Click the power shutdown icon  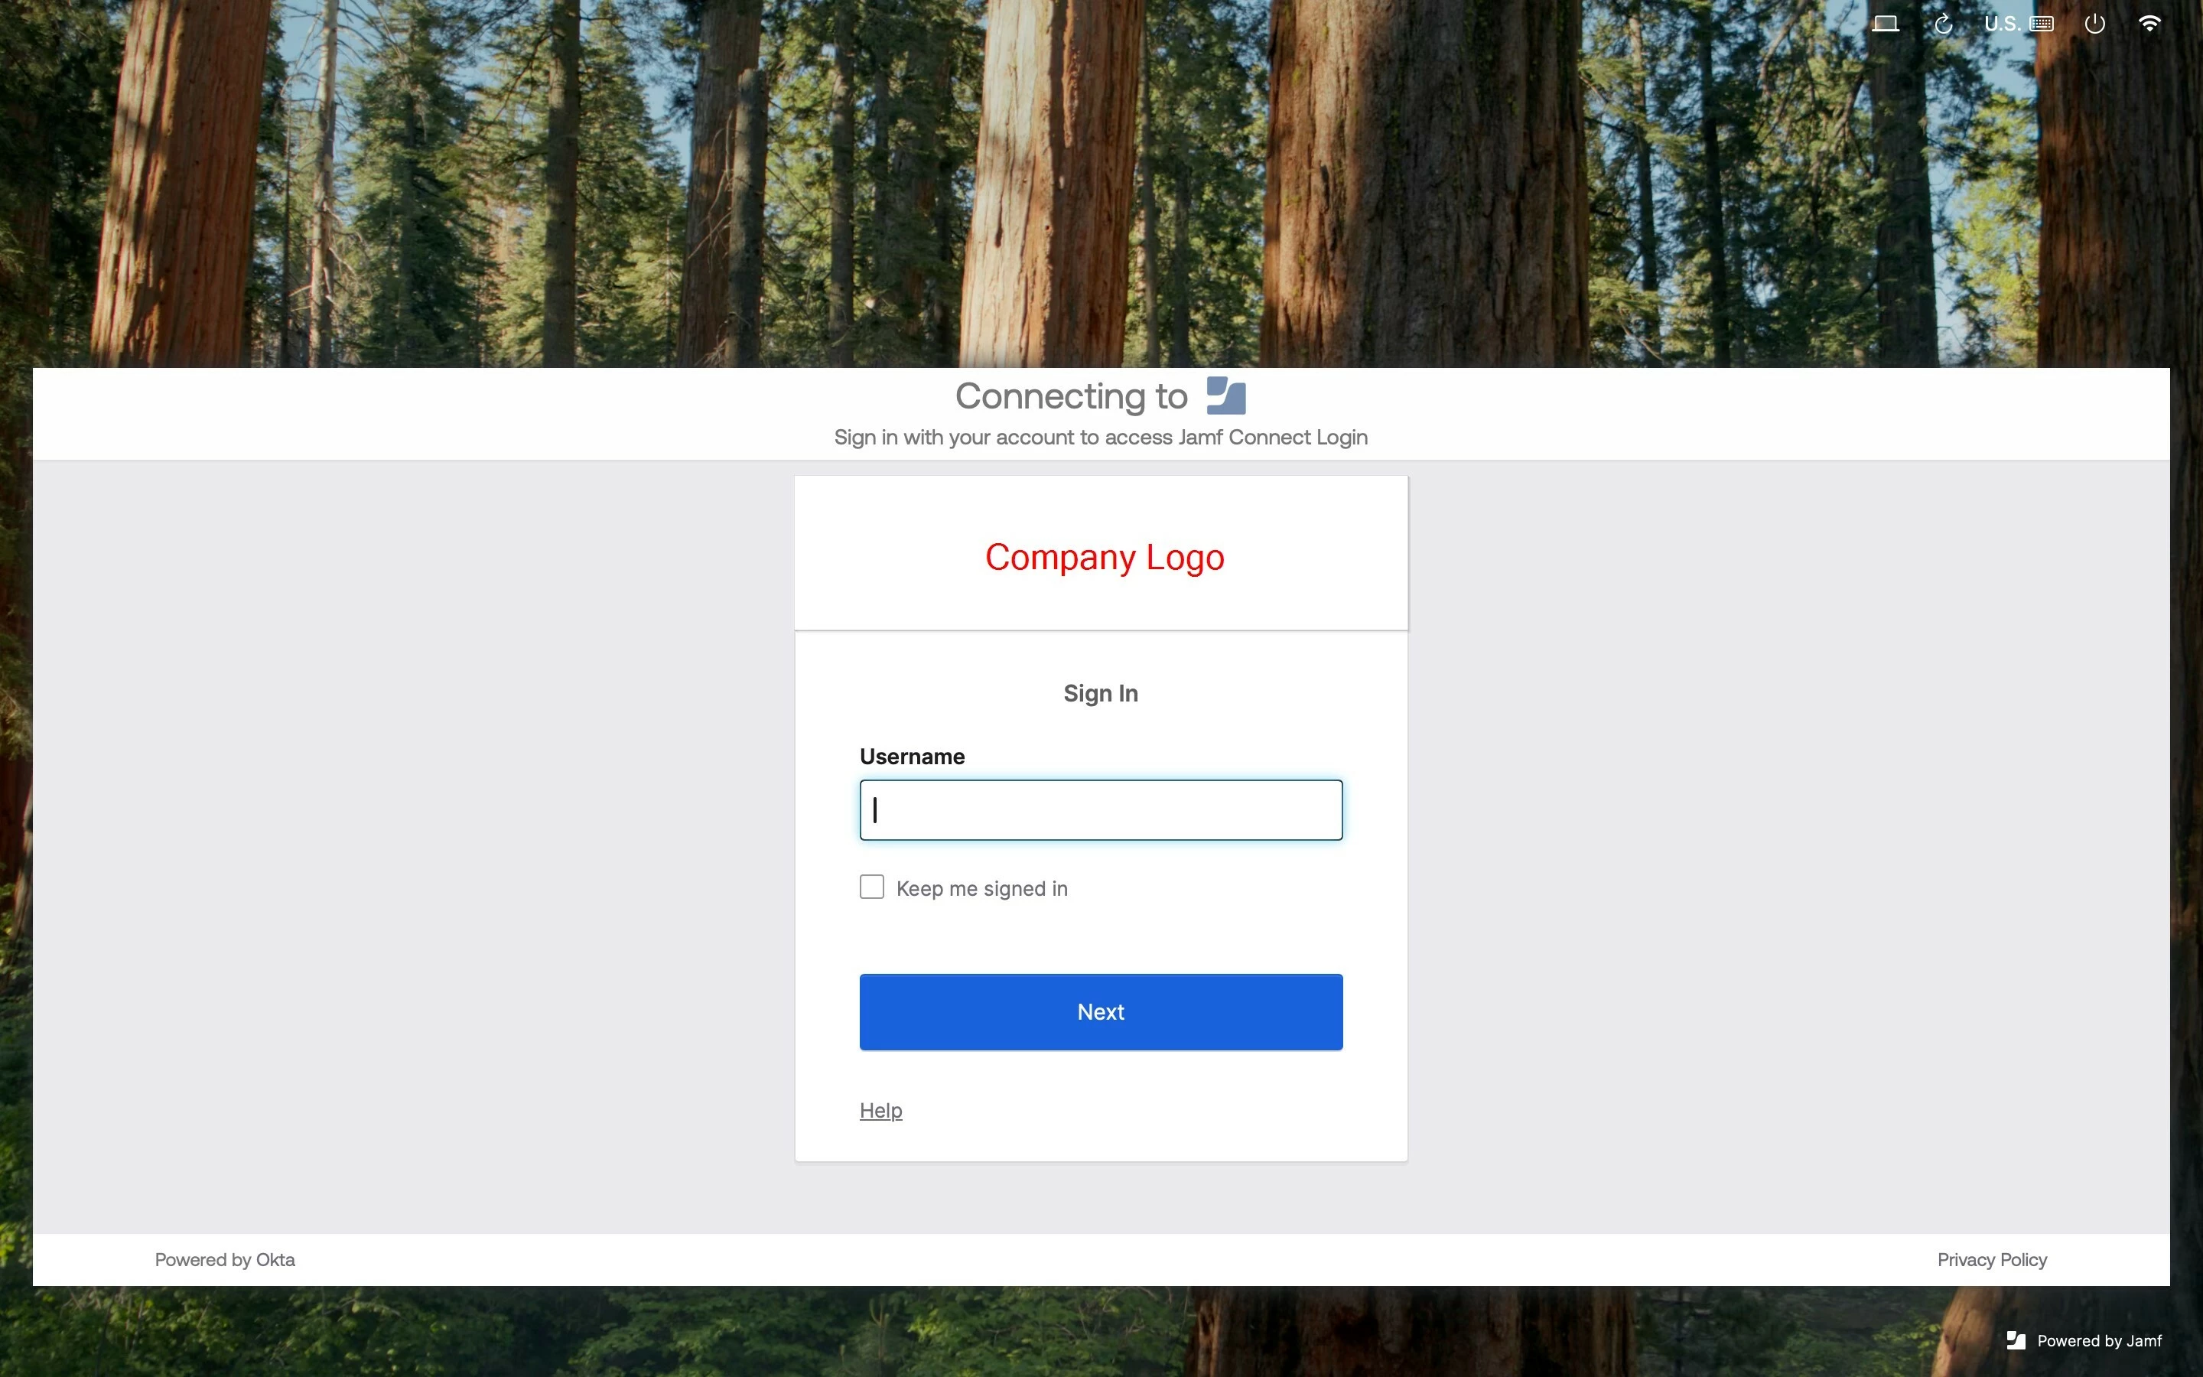2094,24
